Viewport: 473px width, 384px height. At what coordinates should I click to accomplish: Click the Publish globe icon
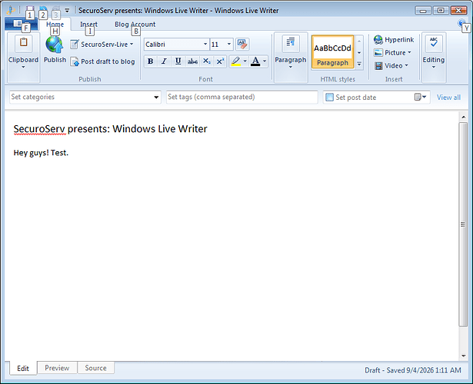point(55,45)
